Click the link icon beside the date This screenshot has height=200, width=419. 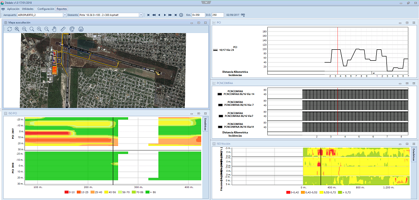243,15
